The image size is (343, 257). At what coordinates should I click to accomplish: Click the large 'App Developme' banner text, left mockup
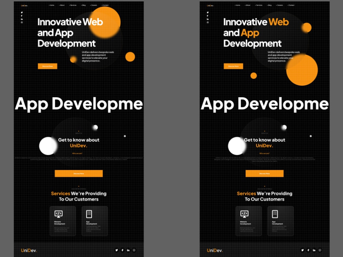click(79, 104)
